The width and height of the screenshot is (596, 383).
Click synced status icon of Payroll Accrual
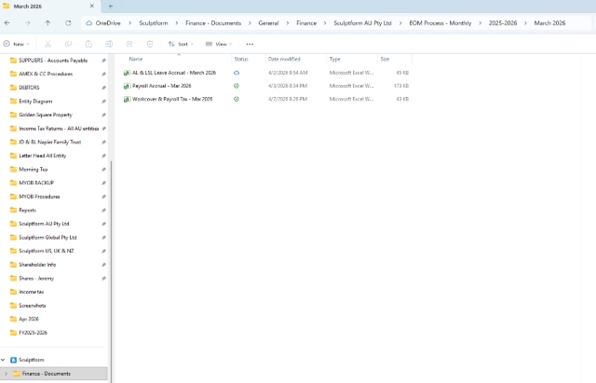click(x=237, y=86)
